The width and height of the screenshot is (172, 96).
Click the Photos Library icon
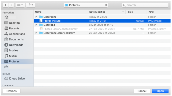(x=41, y=29)
